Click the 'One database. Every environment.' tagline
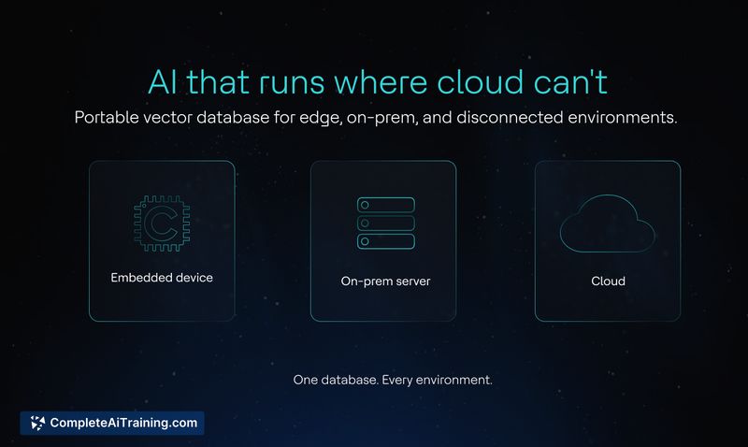The image size is (748, 447). (393, 381)
